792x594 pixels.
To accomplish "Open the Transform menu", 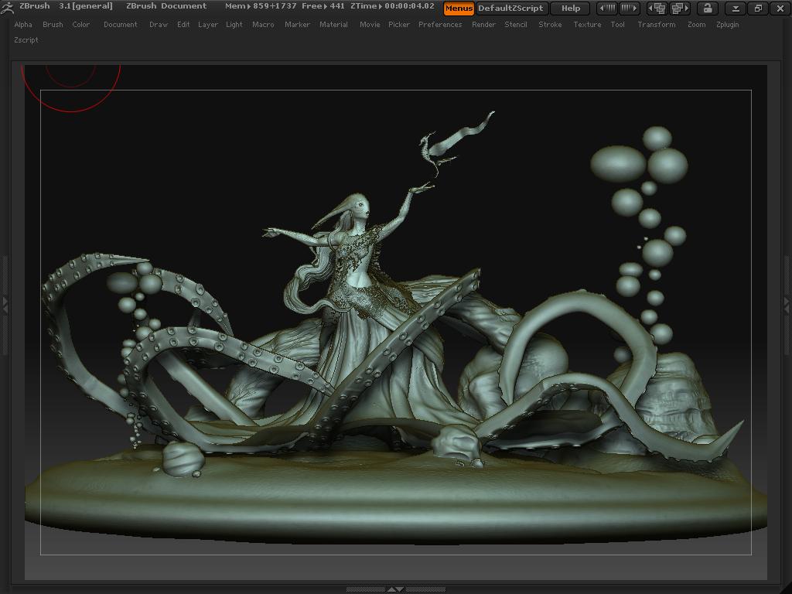I will [x=657, y=24].
